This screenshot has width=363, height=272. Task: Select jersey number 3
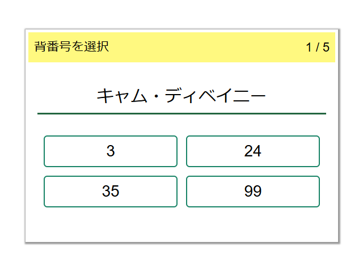coord(111,151)
